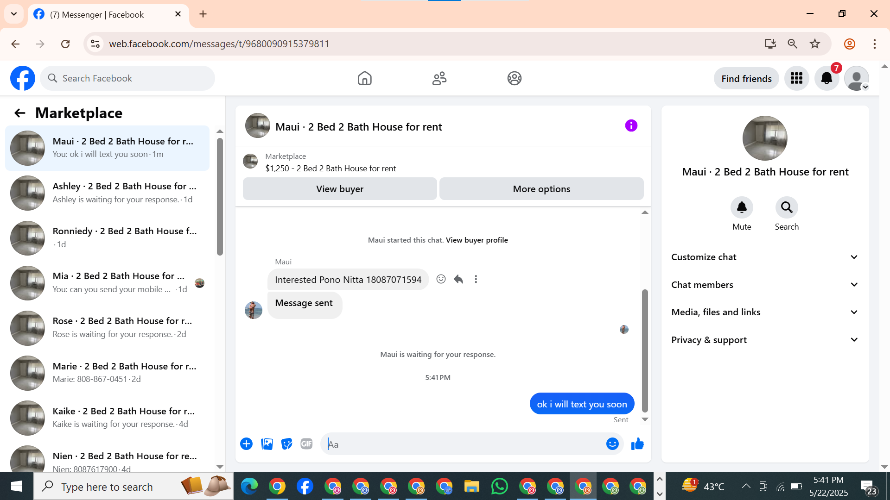Go back using the Marketplace back arrow
The width and height of the screenshot is (890, 500).
pyautogui.click(x=19, y=113)
